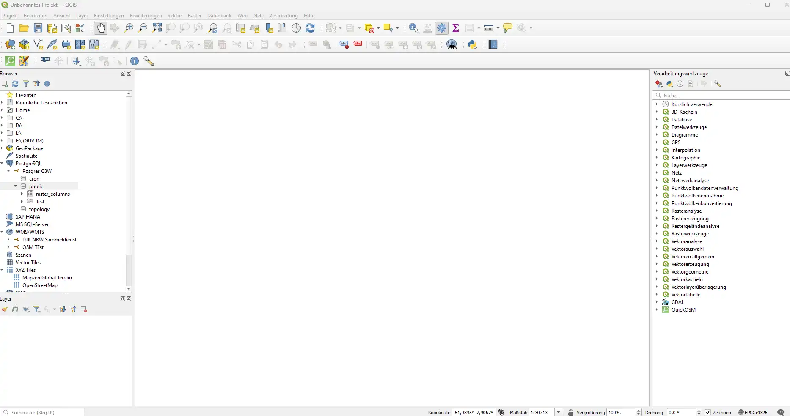
Task: Activate the Identify Features tool
Action: click(x=413, y=28)
